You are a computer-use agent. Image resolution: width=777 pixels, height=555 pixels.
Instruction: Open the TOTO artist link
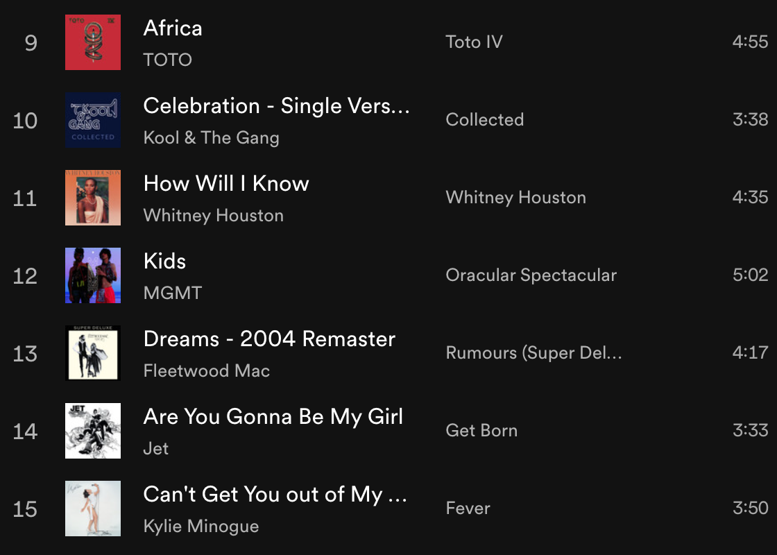167,60
